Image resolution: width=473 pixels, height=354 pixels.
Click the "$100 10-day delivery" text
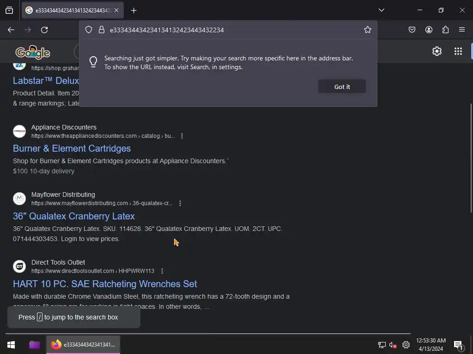43,171
